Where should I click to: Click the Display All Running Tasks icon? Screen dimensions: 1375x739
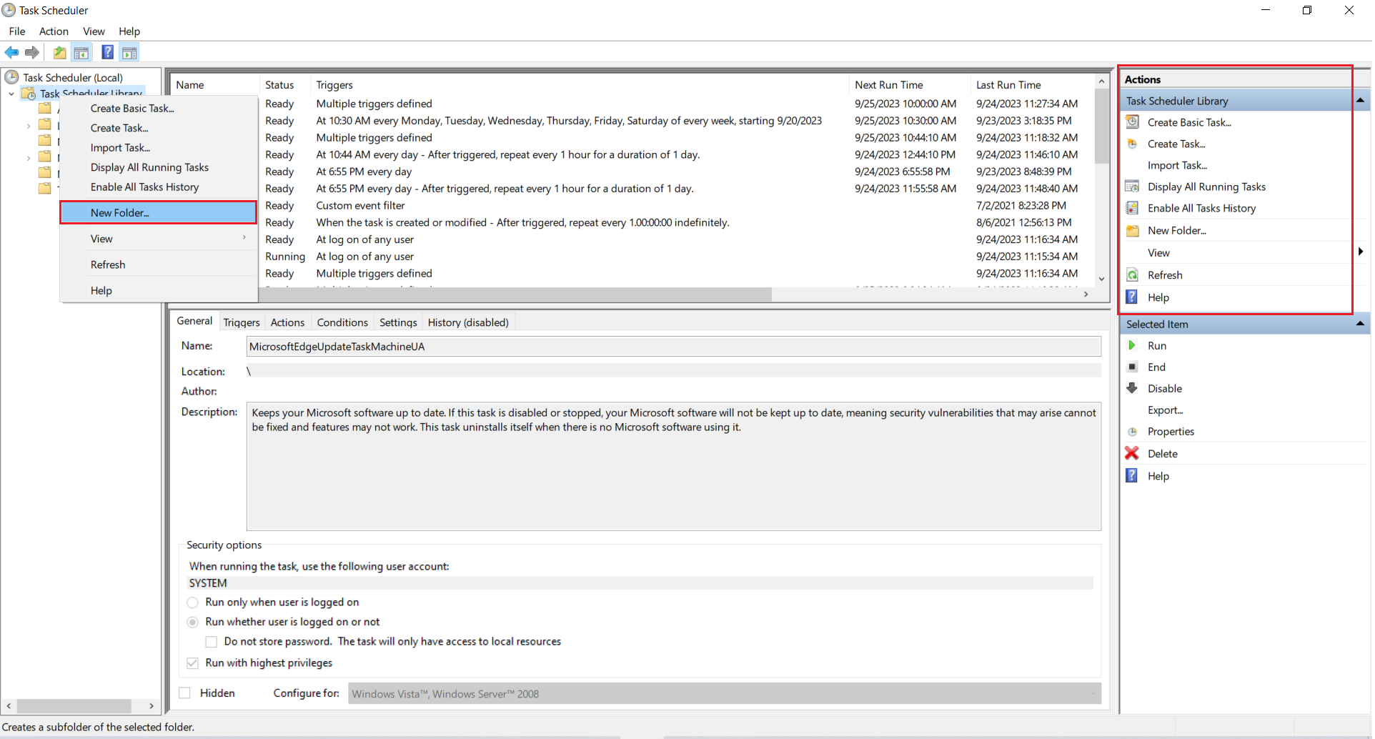1133,187
